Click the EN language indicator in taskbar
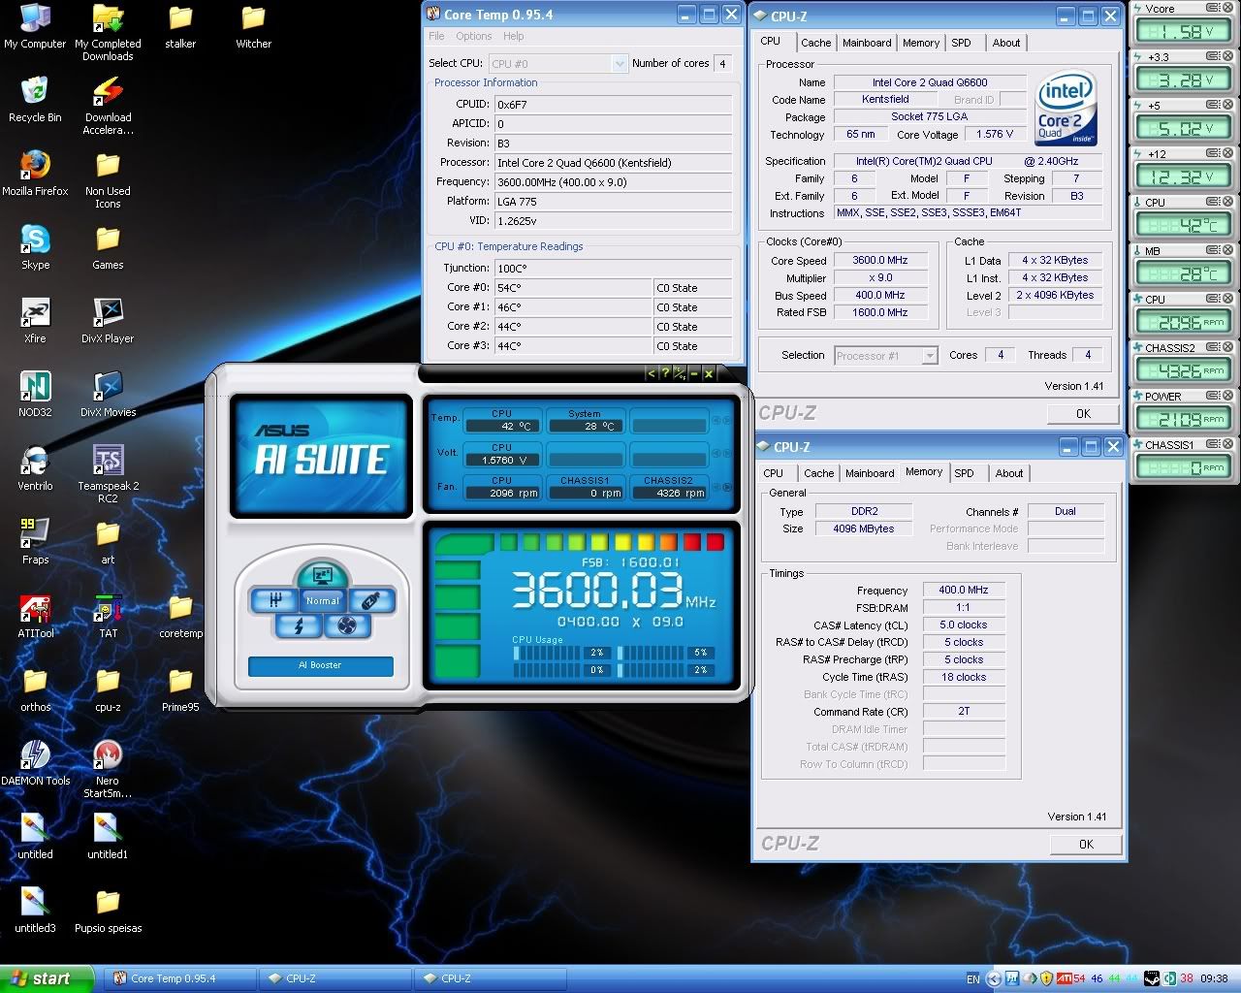 (x=973, y=978)
